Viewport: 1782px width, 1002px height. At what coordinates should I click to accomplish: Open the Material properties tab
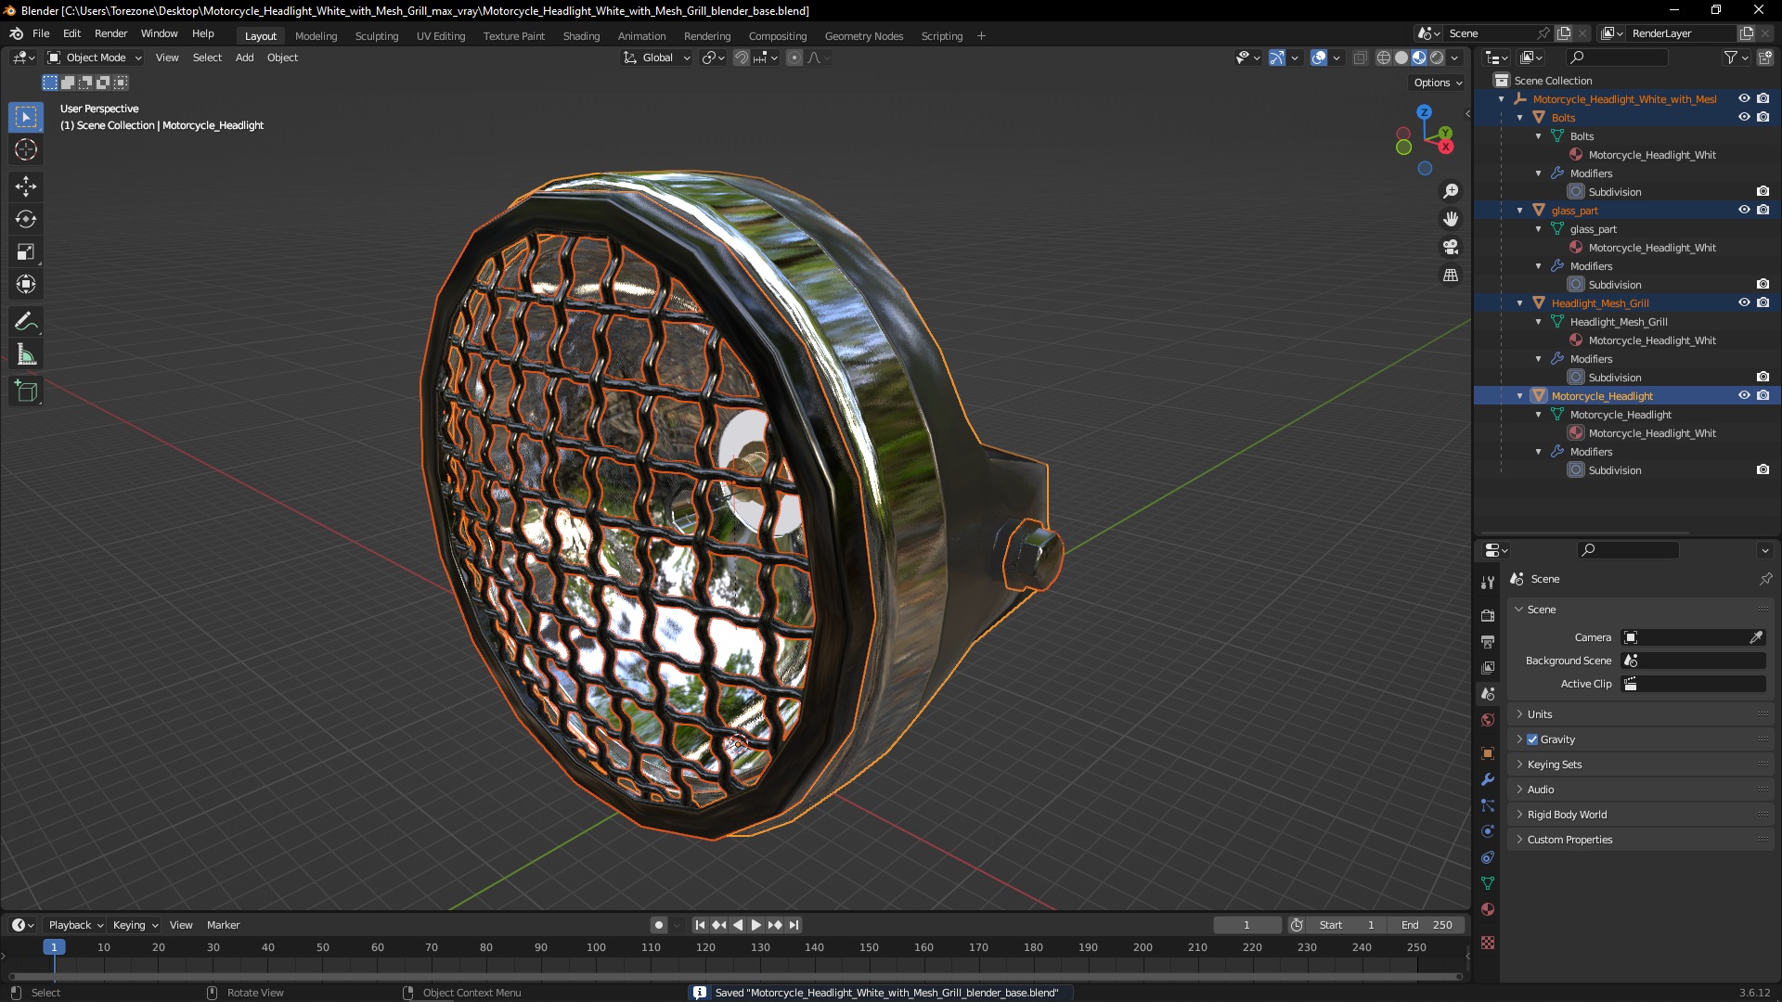(x=1488, y=909)
